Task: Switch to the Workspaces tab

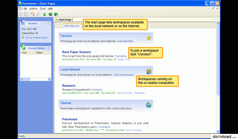Action: [x=72, y=26]
